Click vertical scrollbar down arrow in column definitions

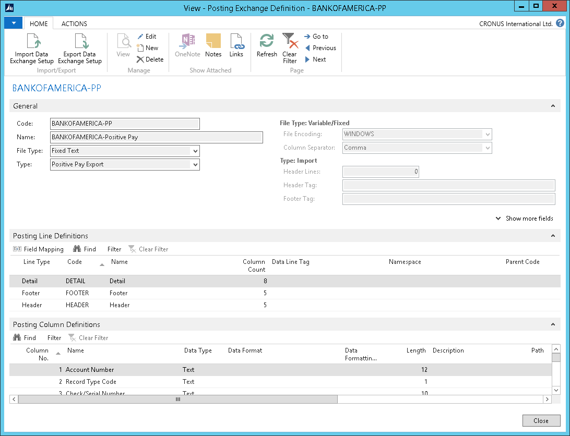tap(556, 390)
